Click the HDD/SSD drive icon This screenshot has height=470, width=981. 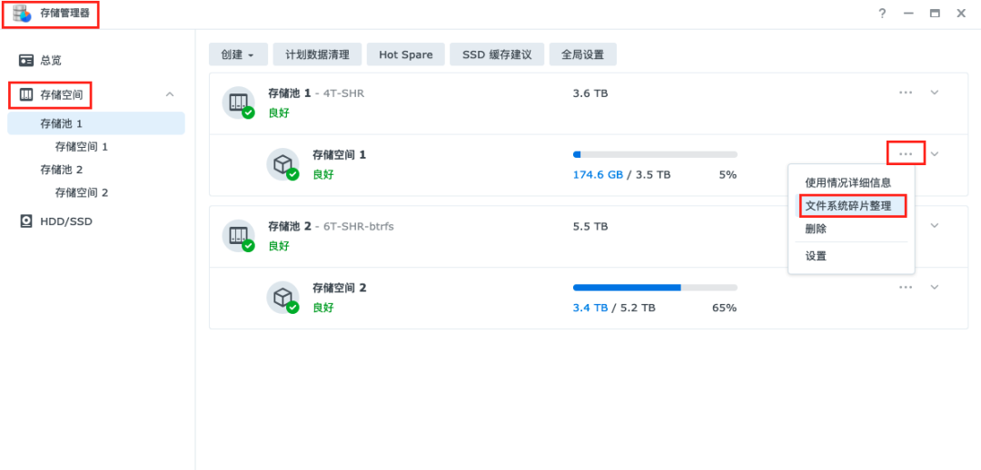click(x=26, y=220)
